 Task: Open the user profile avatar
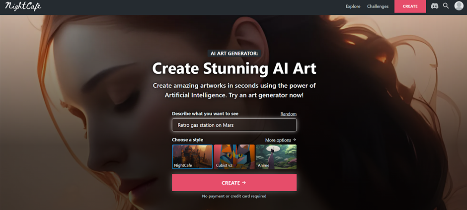tap(459, 5)
